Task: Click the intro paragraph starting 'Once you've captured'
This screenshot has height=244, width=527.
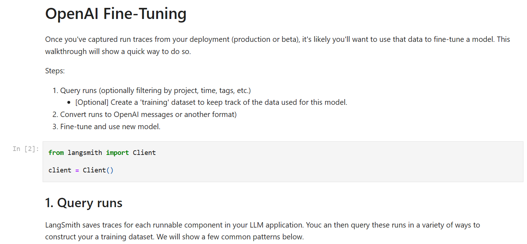Action: click(277, 39)
